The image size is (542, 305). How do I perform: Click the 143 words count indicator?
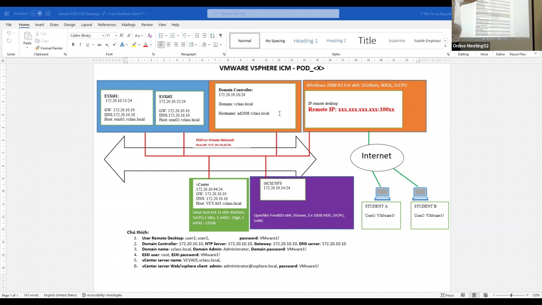coord(31,295)
